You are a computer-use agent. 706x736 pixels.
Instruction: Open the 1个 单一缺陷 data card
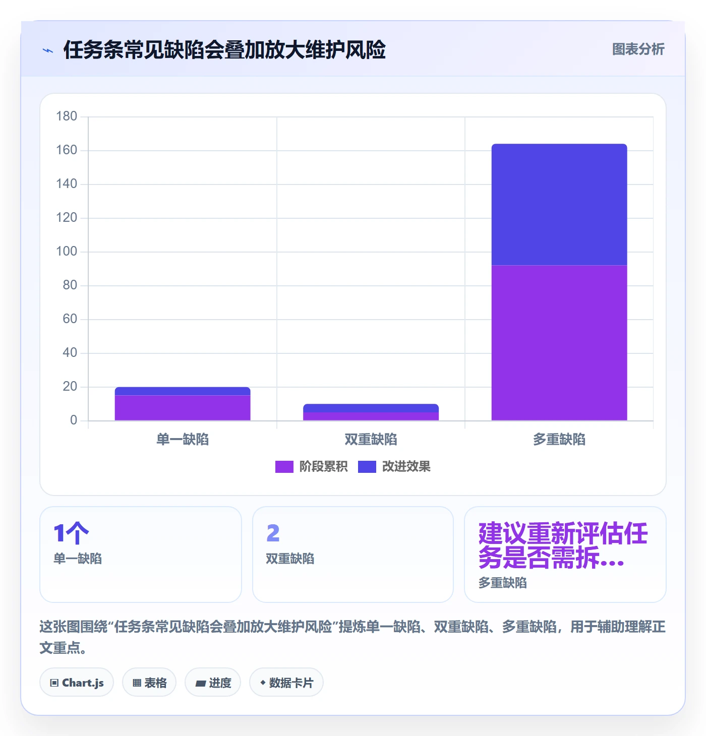141,555
